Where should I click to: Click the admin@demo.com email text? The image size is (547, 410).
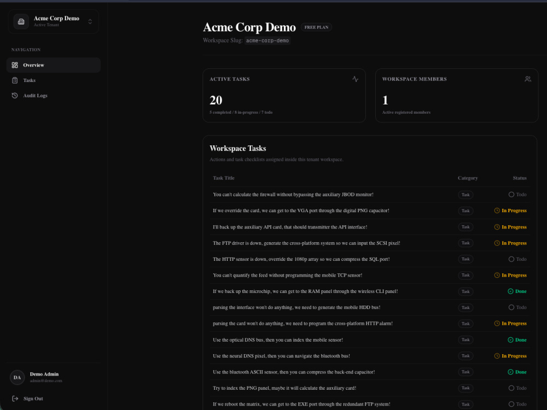46,380
